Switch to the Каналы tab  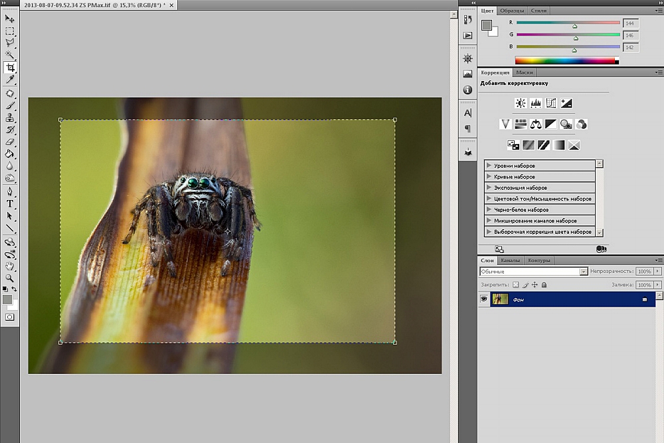pos(510,260)
